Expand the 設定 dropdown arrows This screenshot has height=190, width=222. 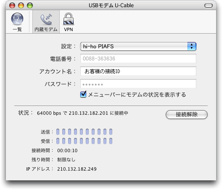(192, 46)
